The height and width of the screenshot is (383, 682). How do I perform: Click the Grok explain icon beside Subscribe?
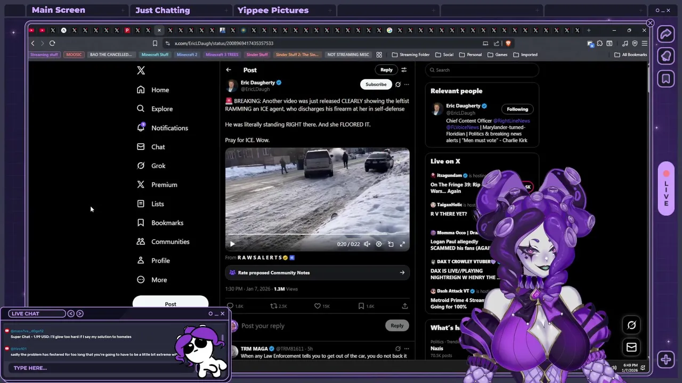[397, 84]
